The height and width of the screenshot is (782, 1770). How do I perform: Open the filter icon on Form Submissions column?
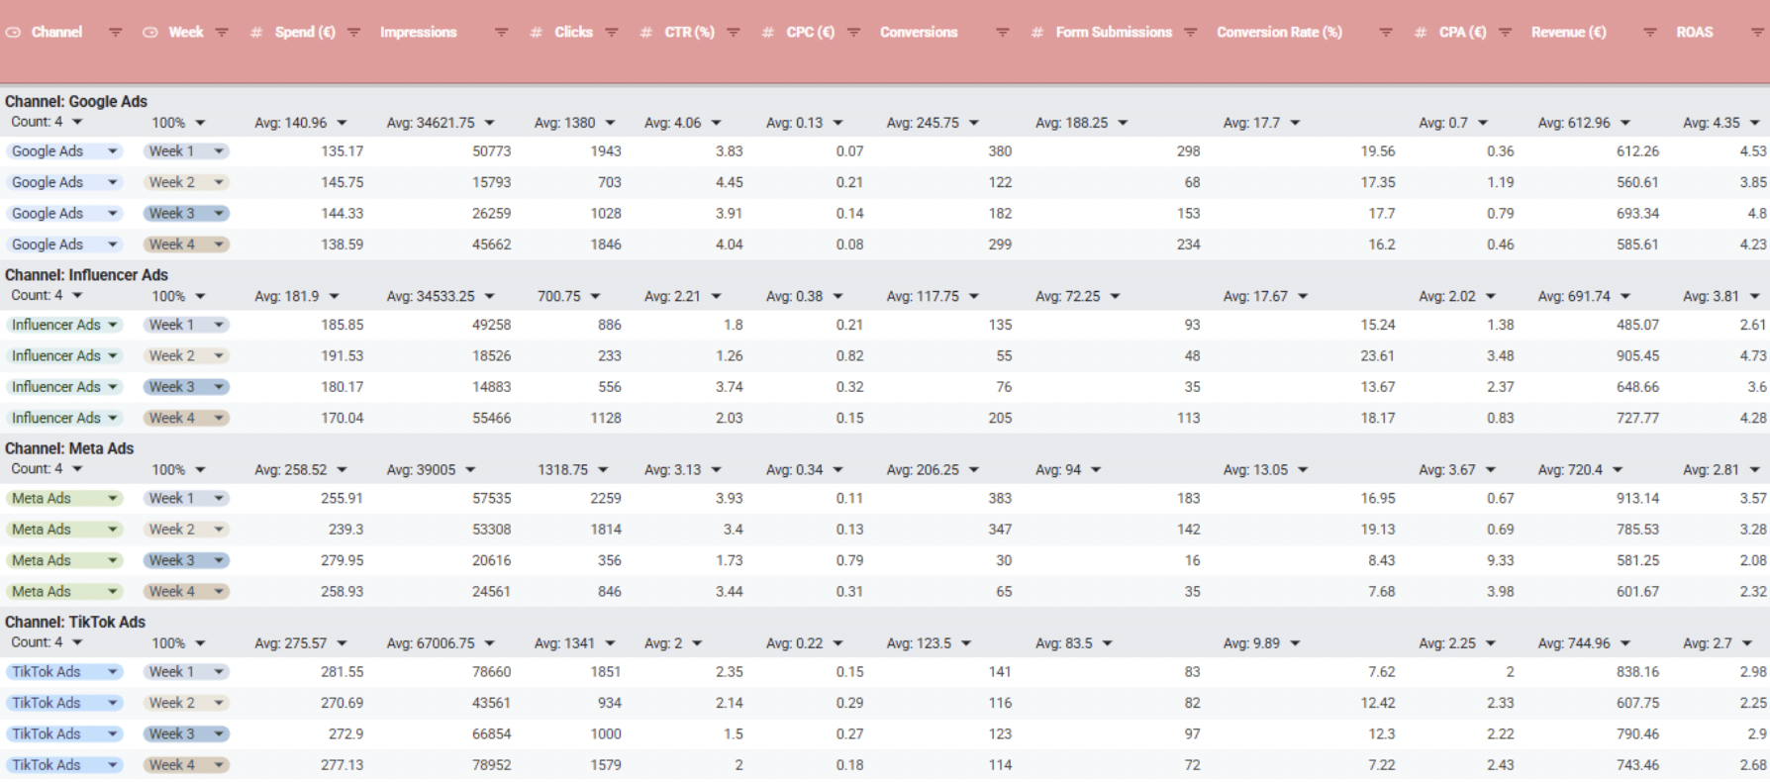click(1190, 33)
